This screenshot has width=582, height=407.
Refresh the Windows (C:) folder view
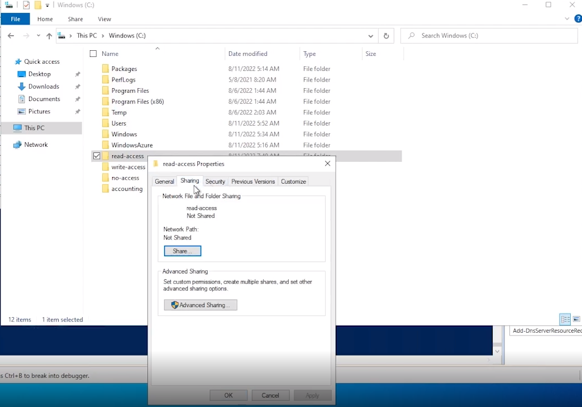[386, 36]
